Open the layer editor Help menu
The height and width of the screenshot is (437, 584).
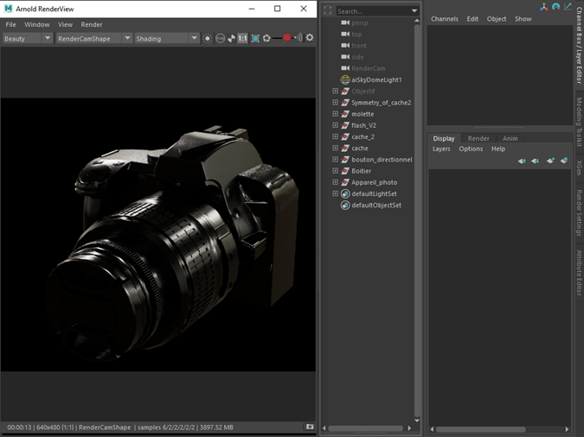point(498,149)
